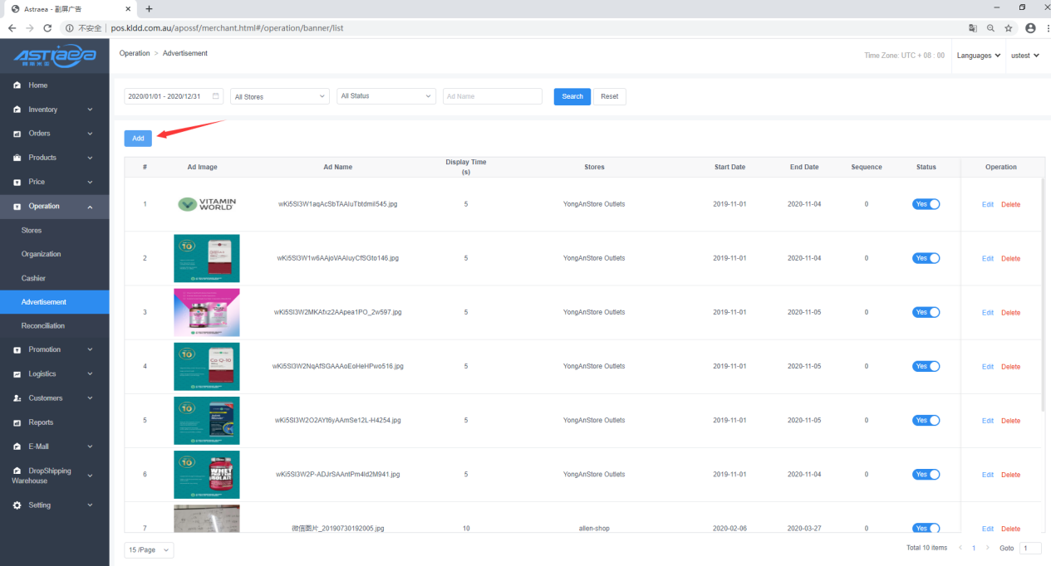Open Stores page in Operation submenu
Viewport: 1051px width, 566px height.
point(32,231)
